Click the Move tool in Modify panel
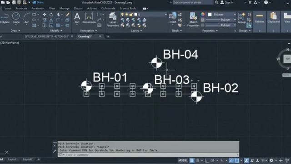This screenshot has width=291, height=164. (x=45, y=14)
